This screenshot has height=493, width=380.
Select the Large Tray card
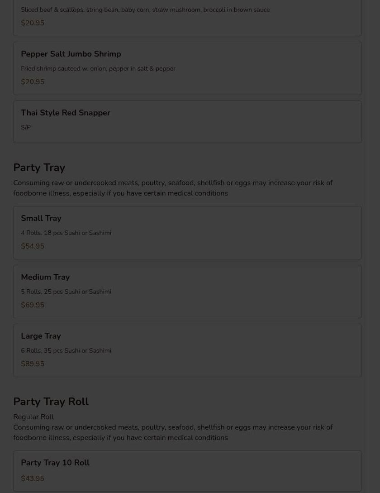tap(187, 350)
